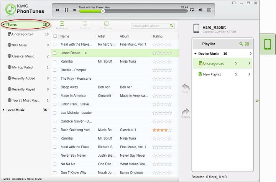
Task: Click the phone icon beside Hard_Rabbit
Action: click(x=196, y=28)
